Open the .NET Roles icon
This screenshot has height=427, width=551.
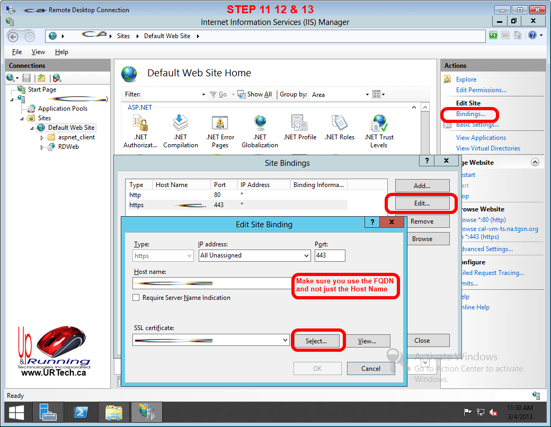[x=340, y=124]
